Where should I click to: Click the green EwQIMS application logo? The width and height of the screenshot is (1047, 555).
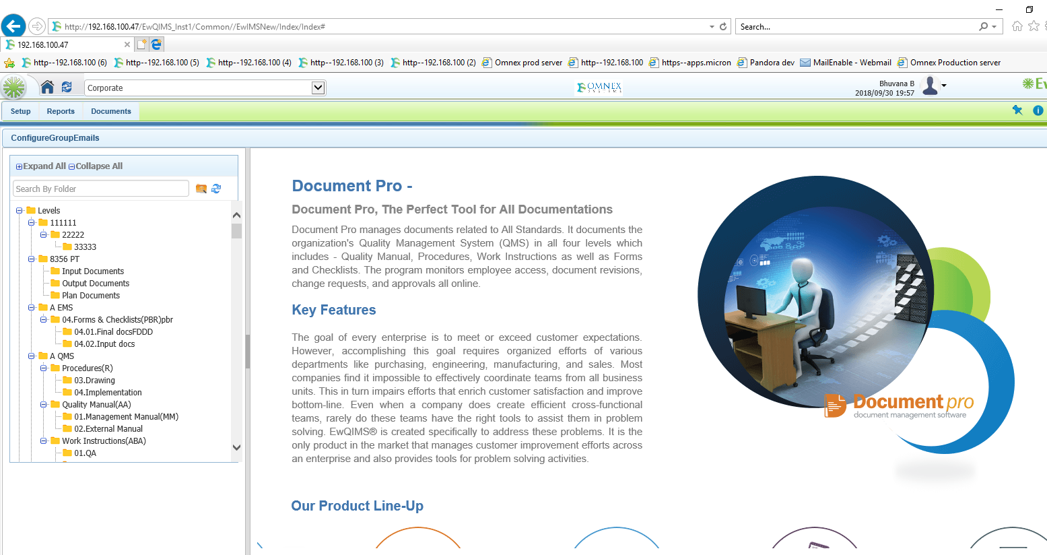pyautogui.click(x=13, y=88)
